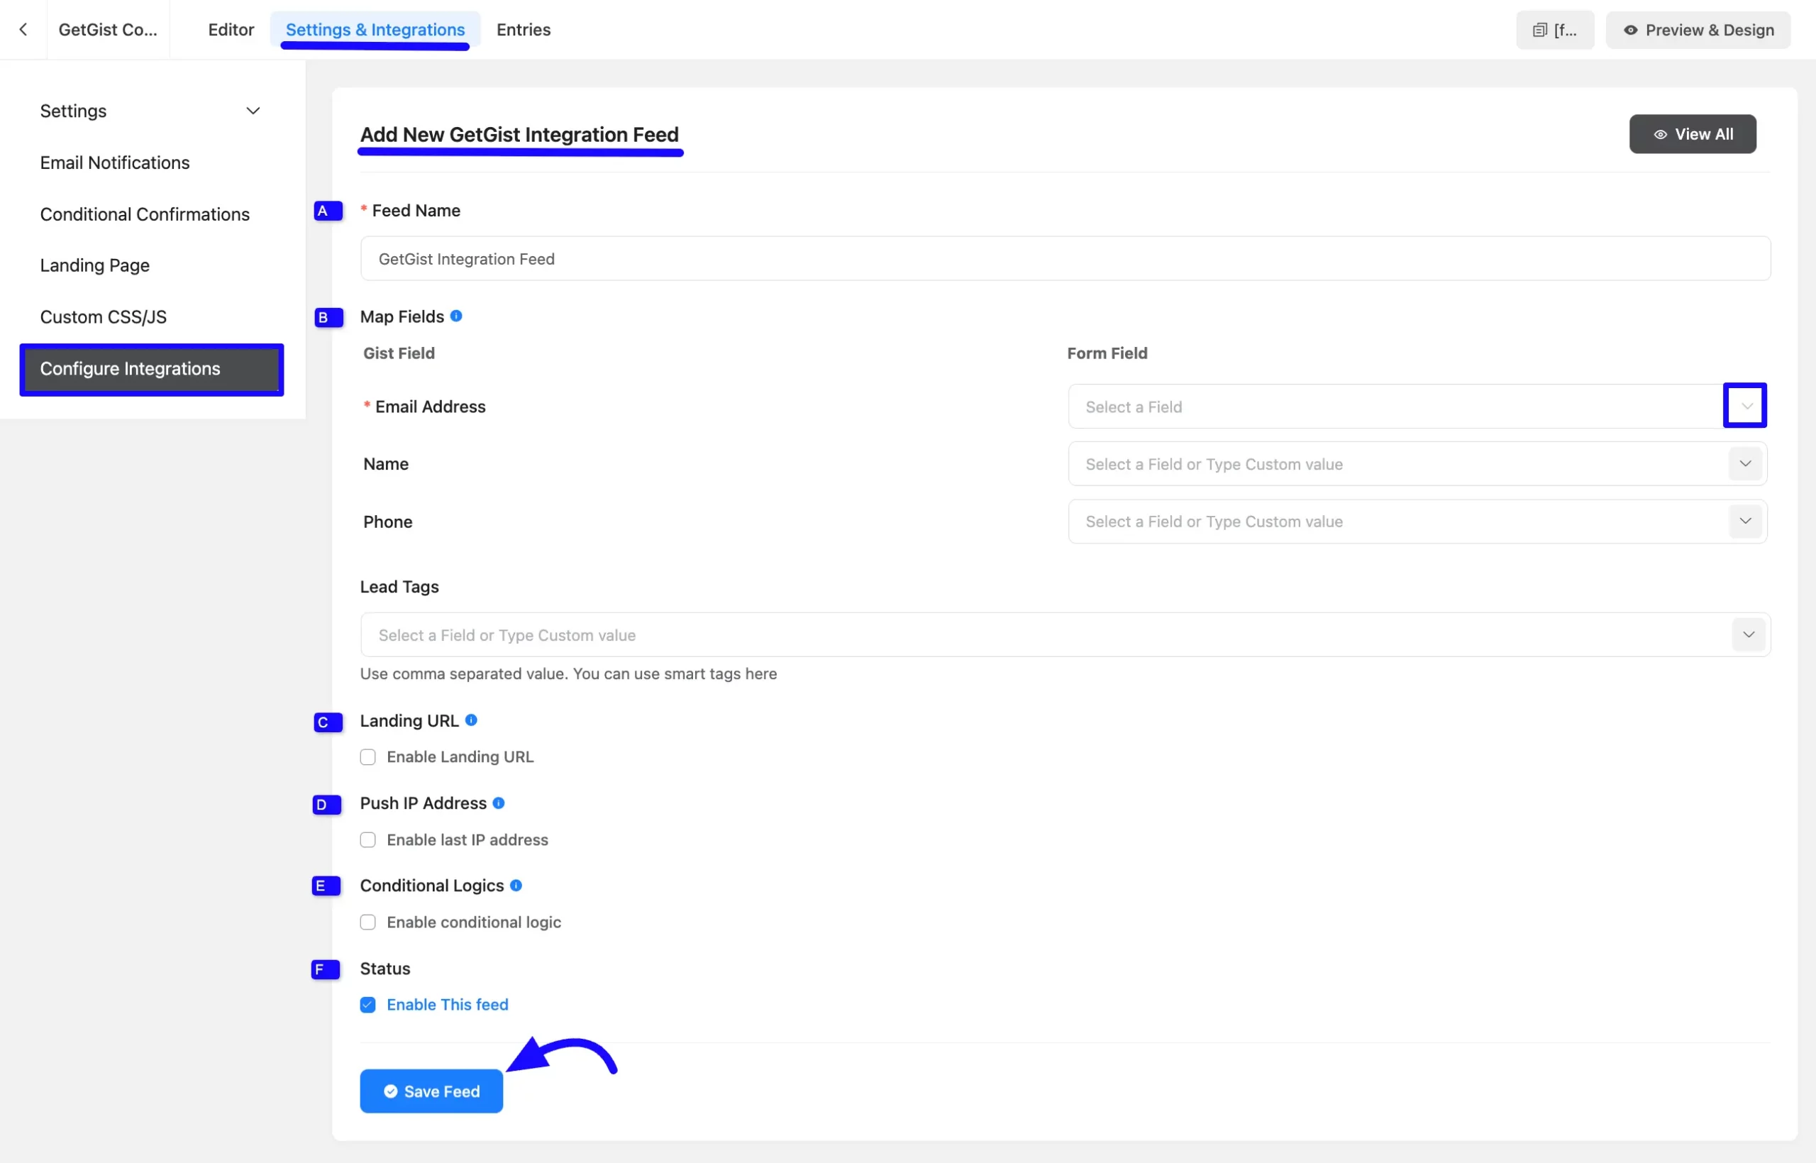Click the View All button

[1693, 134]
